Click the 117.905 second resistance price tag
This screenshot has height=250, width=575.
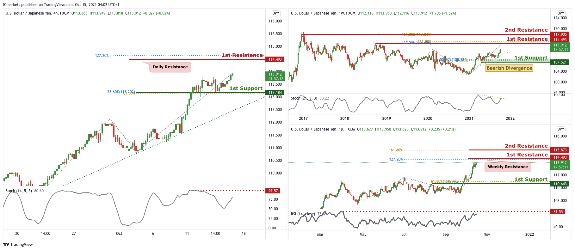(560, 34)
